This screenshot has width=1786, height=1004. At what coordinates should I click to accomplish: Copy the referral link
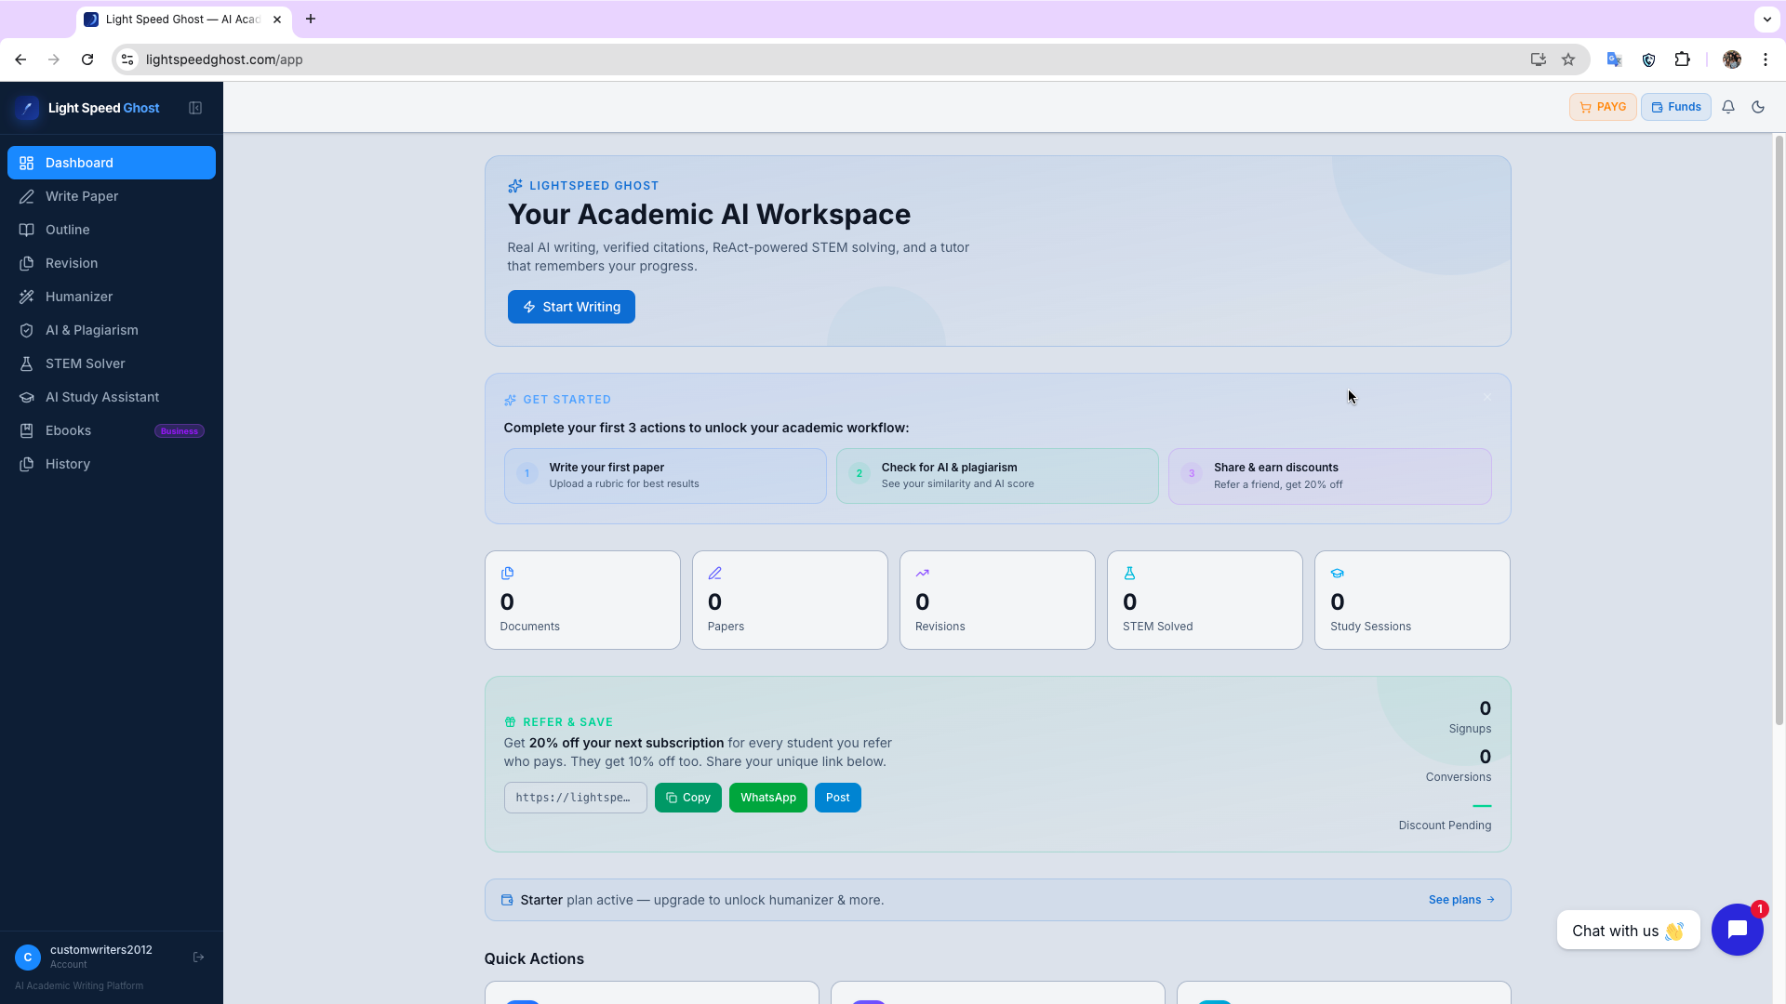687,798
